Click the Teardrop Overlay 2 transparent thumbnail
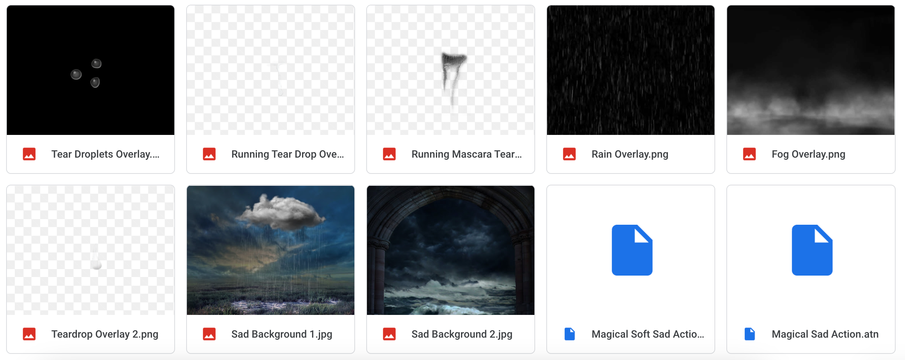This screenshot has width=905, height=360. click(x=91, y=250)
